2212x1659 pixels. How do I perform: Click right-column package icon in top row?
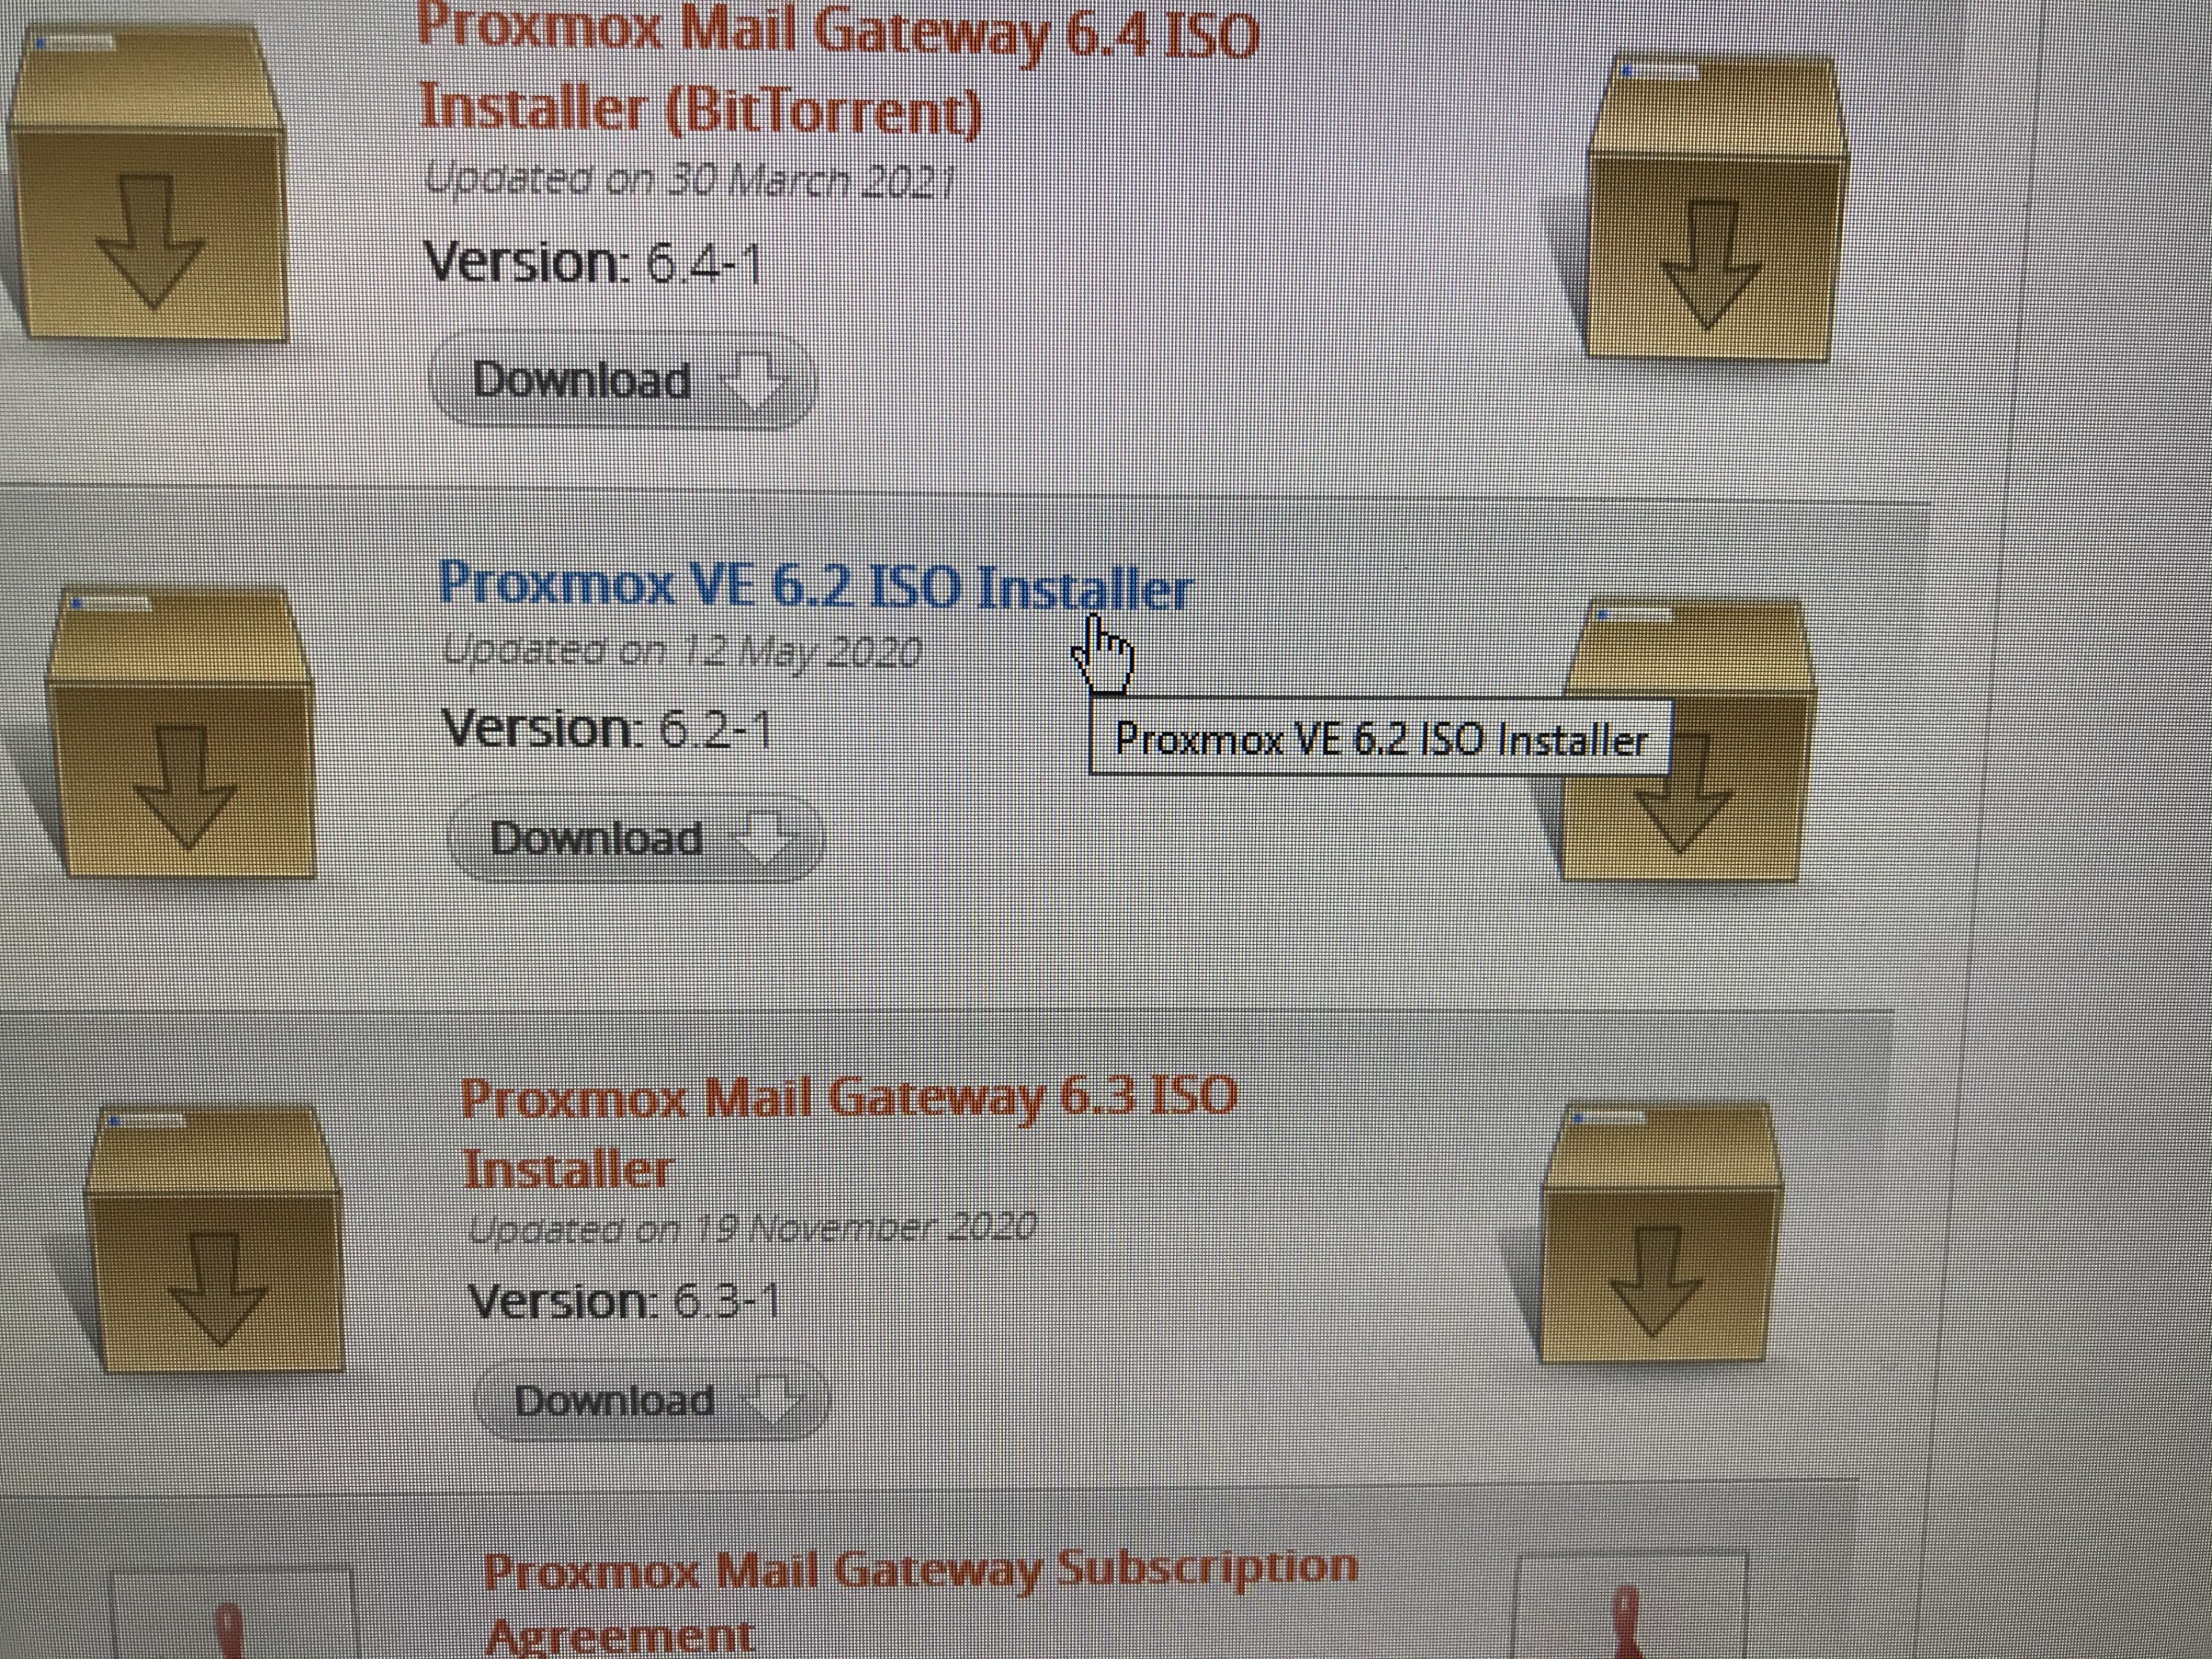[1712, 208]
